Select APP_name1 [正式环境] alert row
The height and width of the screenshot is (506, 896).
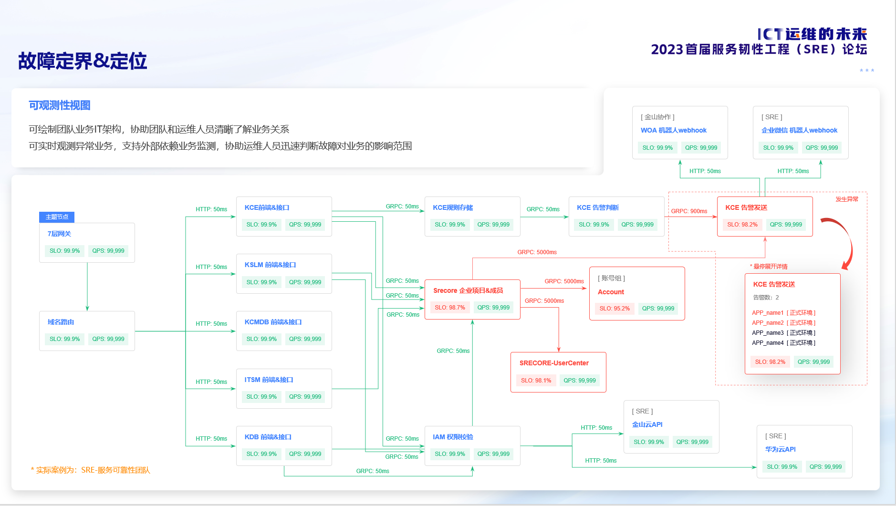[784, 313]
